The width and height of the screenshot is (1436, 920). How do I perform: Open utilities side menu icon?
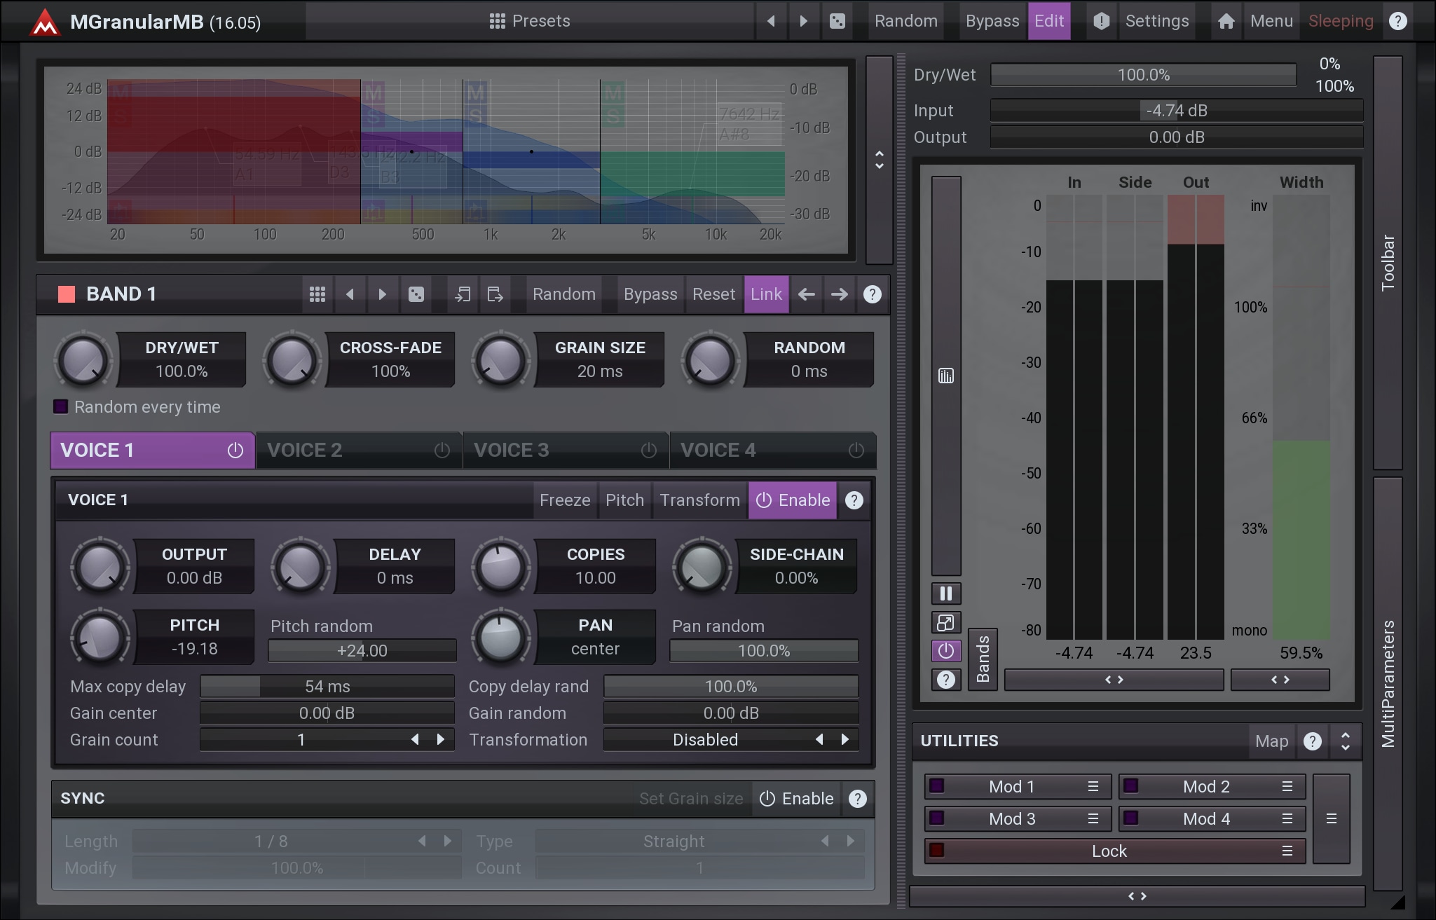click(1331, 818)
